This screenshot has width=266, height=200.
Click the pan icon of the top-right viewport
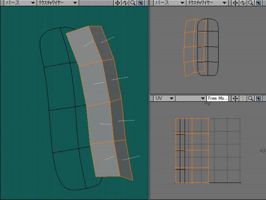pyautogui.click(x=235, y=3)
